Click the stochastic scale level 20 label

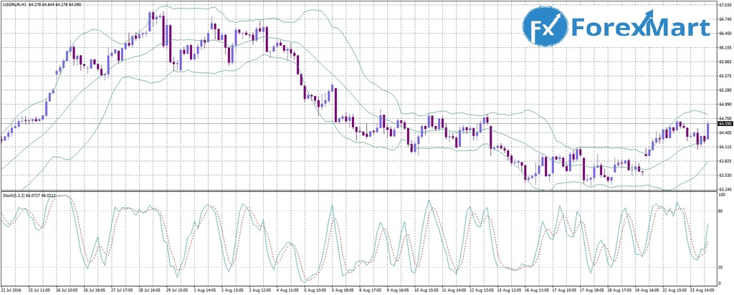[720, 267]
